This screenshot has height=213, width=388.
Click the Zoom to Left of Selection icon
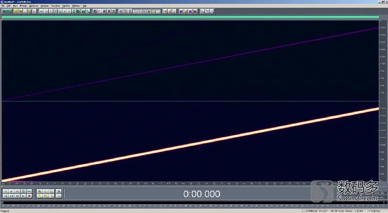coord(46,196)
